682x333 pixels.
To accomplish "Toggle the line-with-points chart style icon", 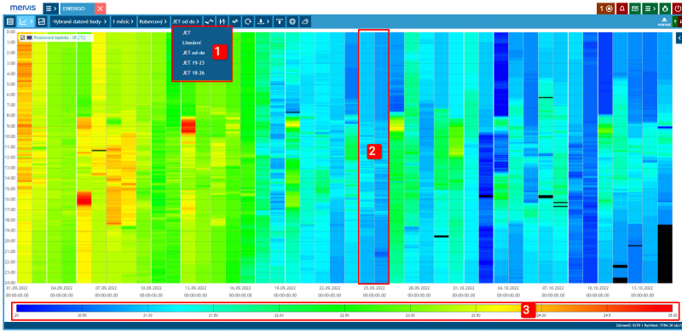I will pyautogui.click(x=210, y=21).
